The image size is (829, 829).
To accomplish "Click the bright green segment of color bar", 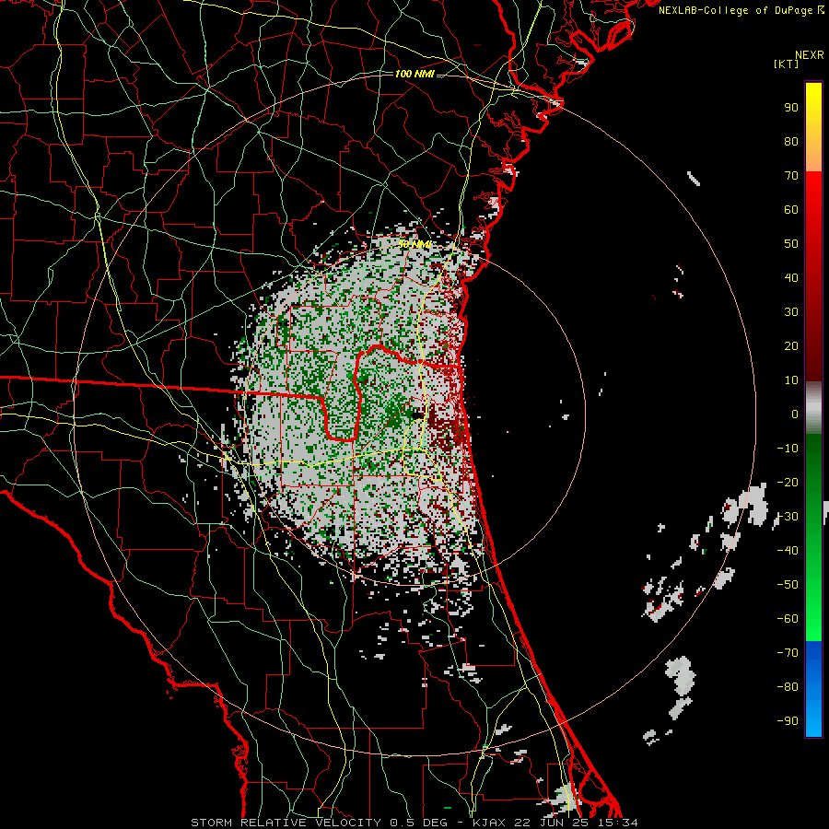I will [813, 602].
